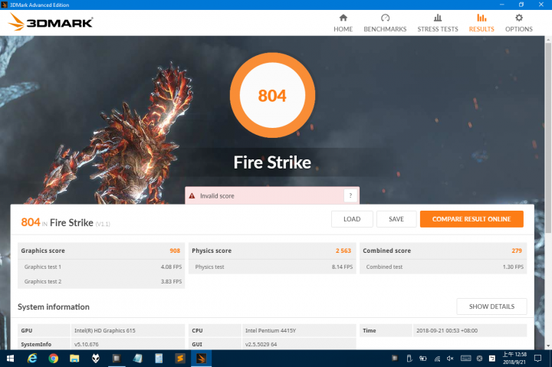Click the input method tray icon
Viewport: 552px width, 367px height.
coord(492,359)
